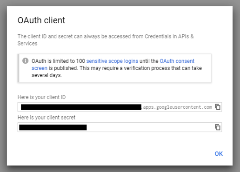240x172 pixels.
Task: Click the blue word screen on the second line
Action: point(40,68)
